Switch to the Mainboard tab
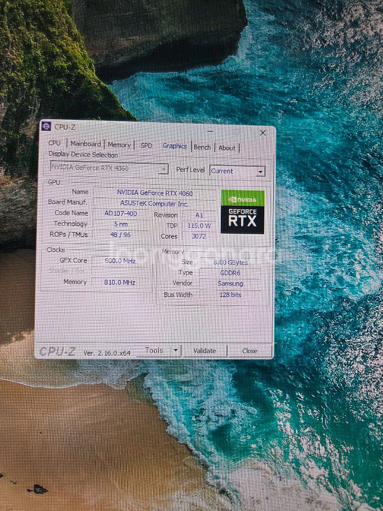Image resolution: width=383 pixels, height=511 pixels. pyautogui.click(x=86, y=144)
